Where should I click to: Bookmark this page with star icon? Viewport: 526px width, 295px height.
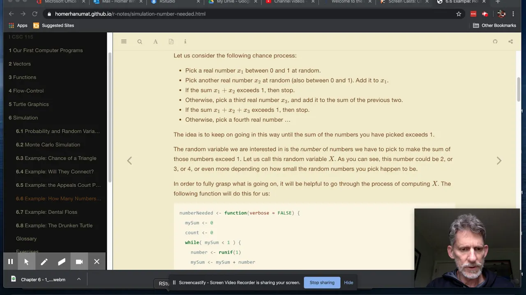tap(459, 14)
